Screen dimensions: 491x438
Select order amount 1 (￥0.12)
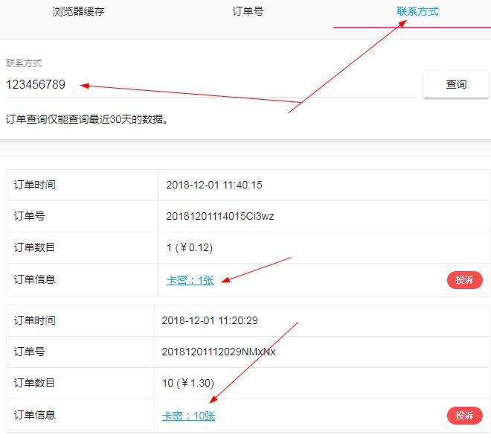[x=190, y=248]
